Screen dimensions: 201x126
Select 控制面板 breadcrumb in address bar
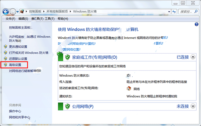coord(35,11)
